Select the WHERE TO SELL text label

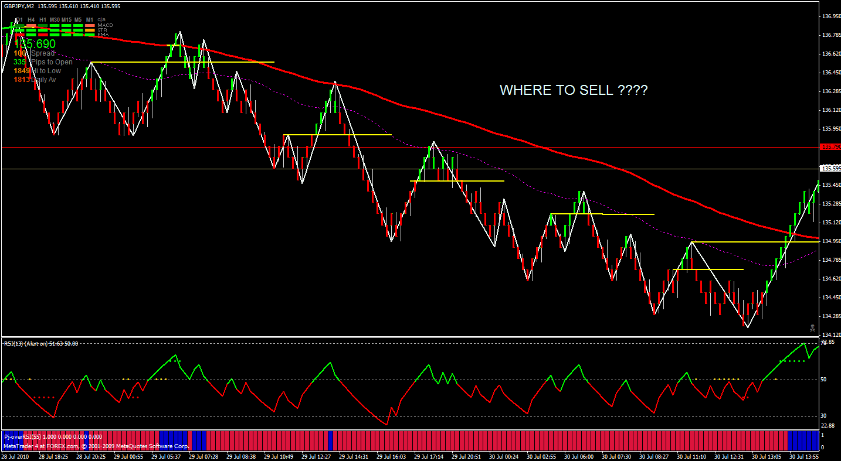click(x=574, y=90)
